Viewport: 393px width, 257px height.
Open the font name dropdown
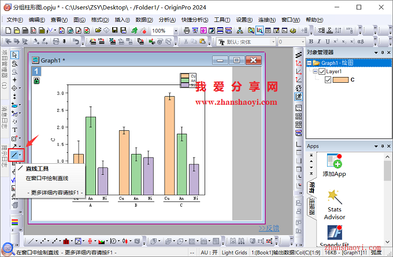(273, 42)
